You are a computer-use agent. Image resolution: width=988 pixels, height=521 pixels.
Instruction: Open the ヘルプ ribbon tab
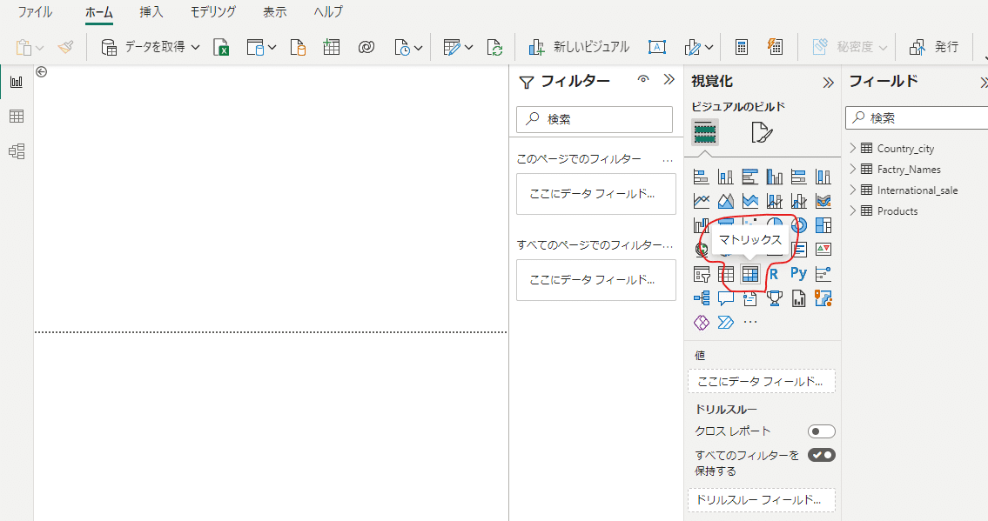click(328, 12)
